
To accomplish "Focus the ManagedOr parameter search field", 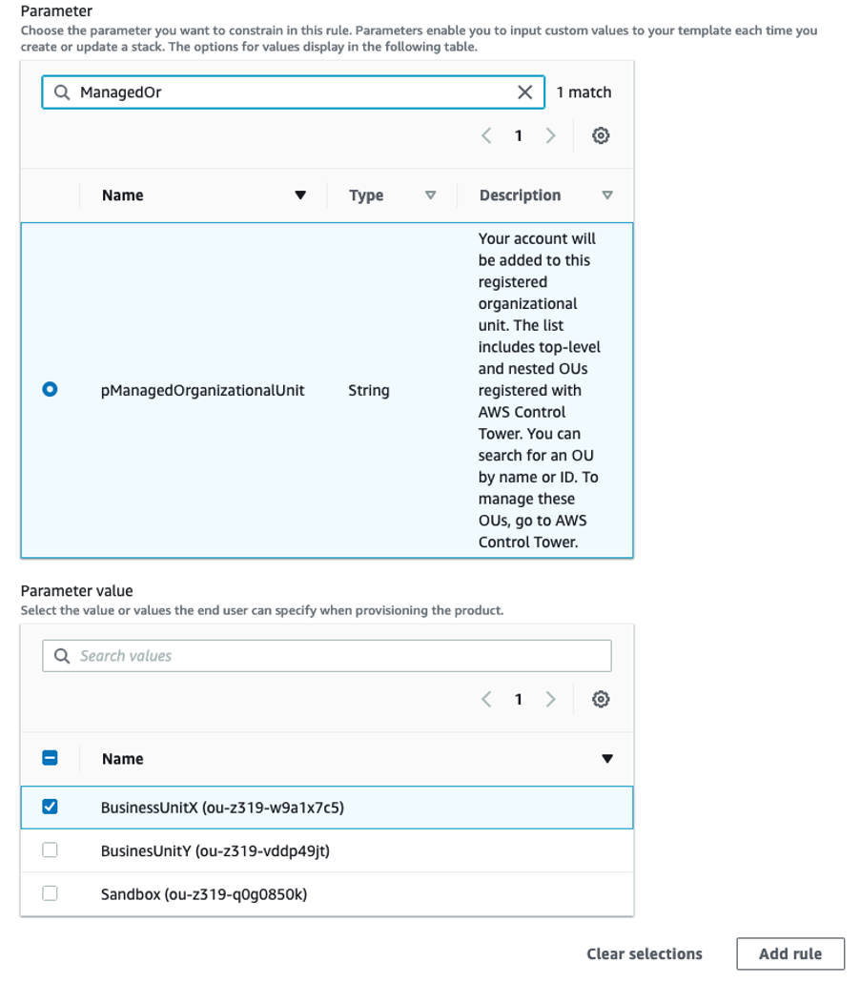I will [294, 92].
